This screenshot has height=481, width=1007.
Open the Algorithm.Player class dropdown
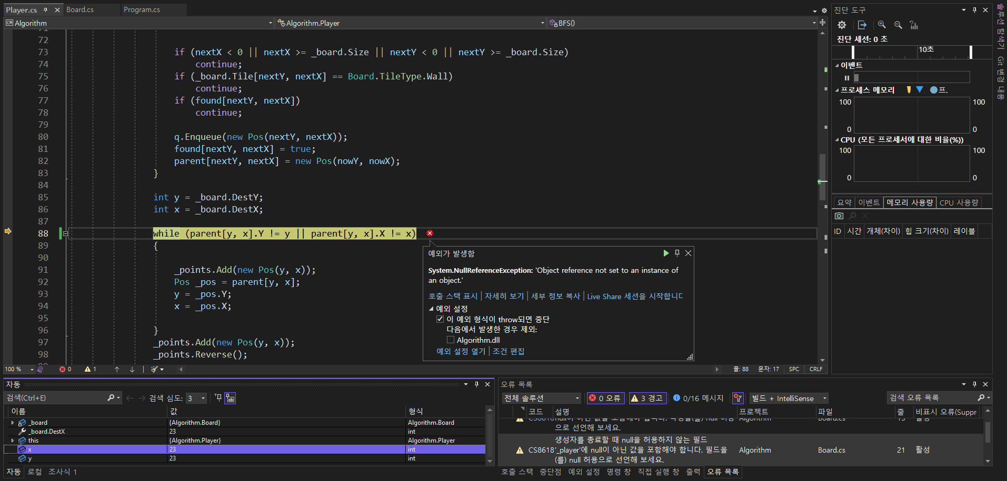pos(543,23)
